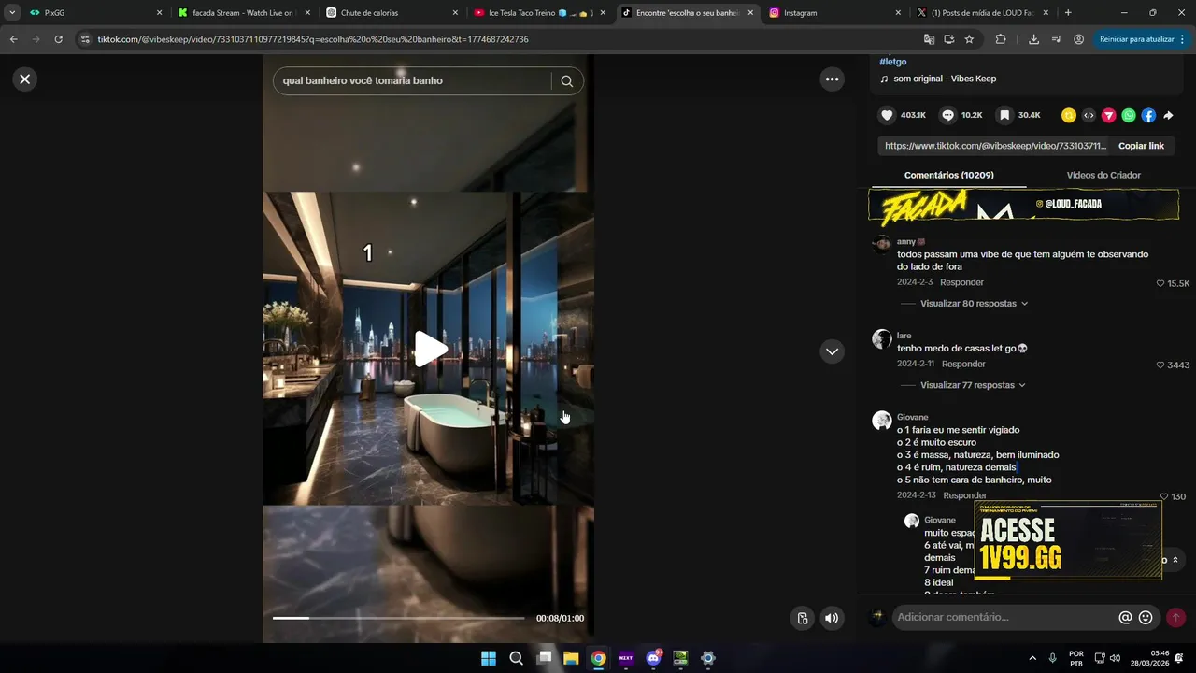
Task: Click som original - Vibes Keep link
Action: click(x=945, y=79)
